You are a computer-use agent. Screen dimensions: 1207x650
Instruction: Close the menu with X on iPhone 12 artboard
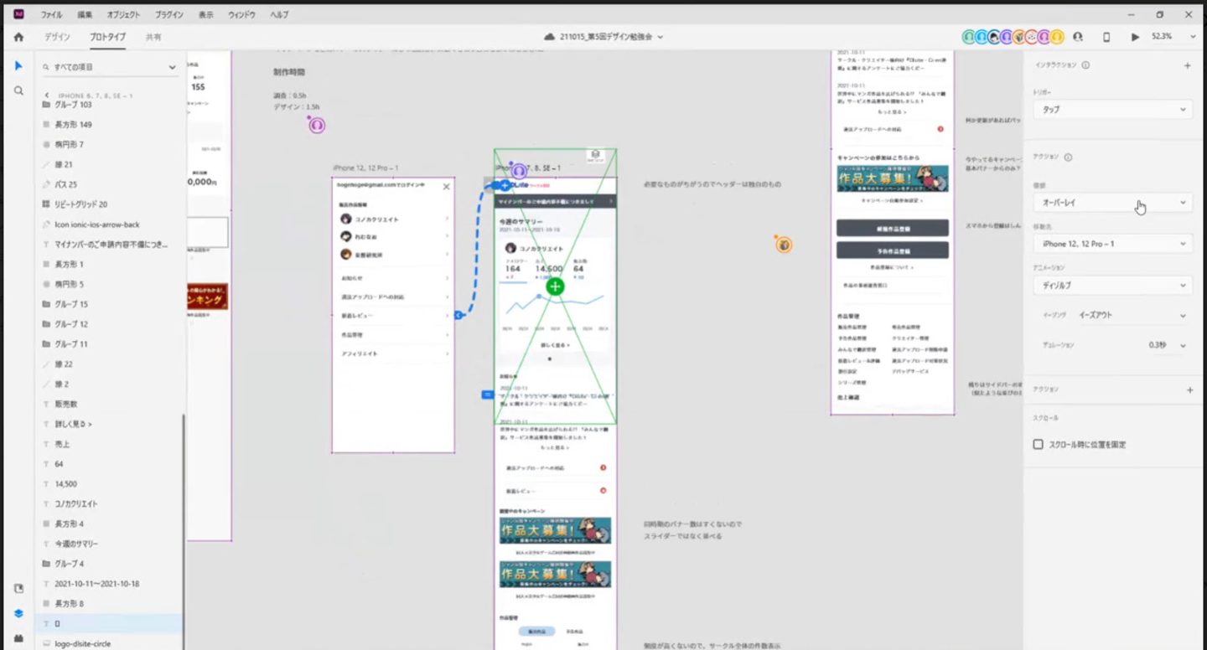point(446,186)
